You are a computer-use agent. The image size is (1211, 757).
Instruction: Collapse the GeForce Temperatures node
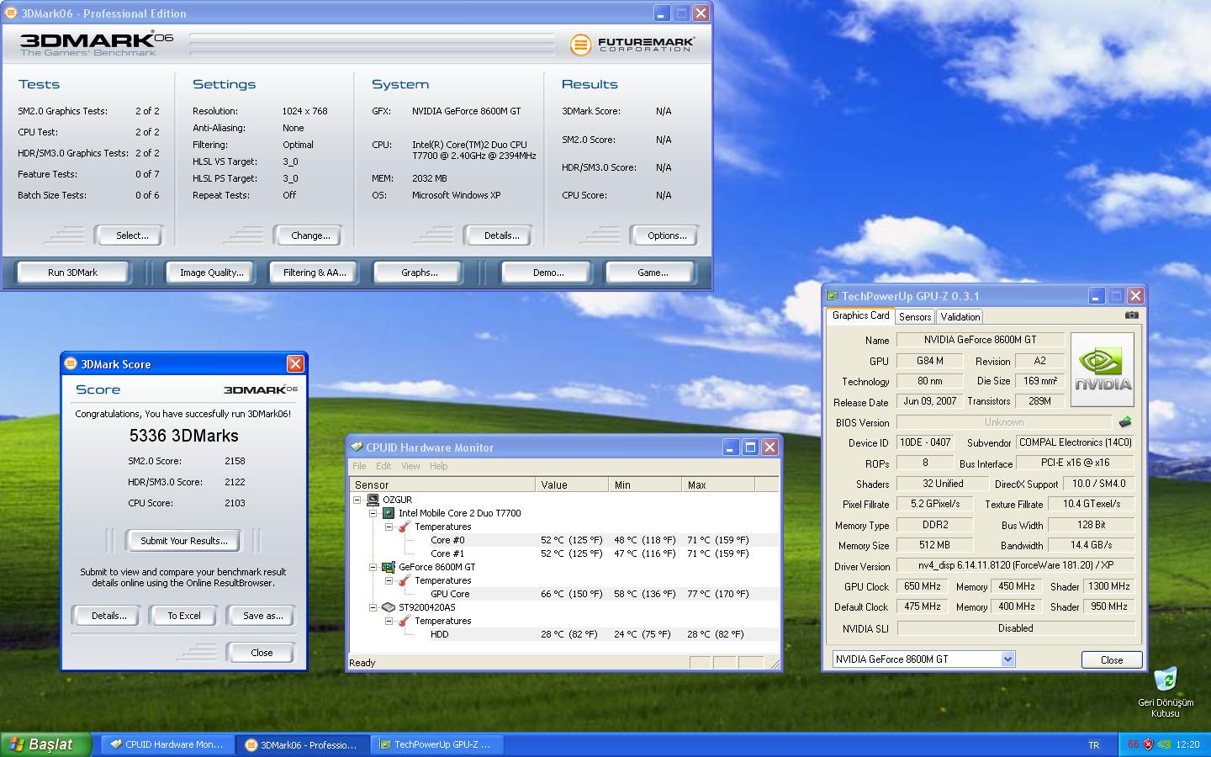tap(389, 580)
